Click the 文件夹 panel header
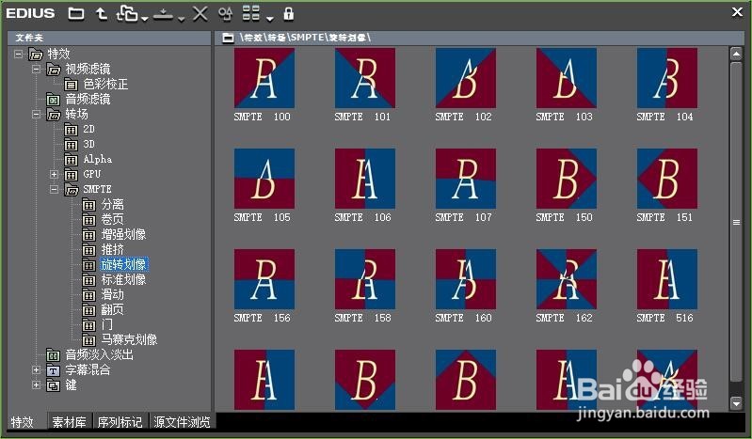 point(109,38)
